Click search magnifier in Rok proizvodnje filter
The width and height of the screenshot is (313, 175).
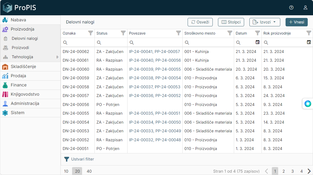[x=266, y=42]
